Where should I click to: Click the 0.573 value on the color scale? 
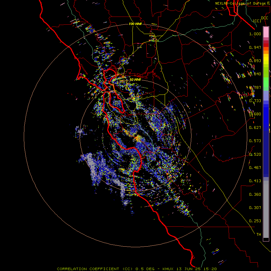click(x=255, y=141)
